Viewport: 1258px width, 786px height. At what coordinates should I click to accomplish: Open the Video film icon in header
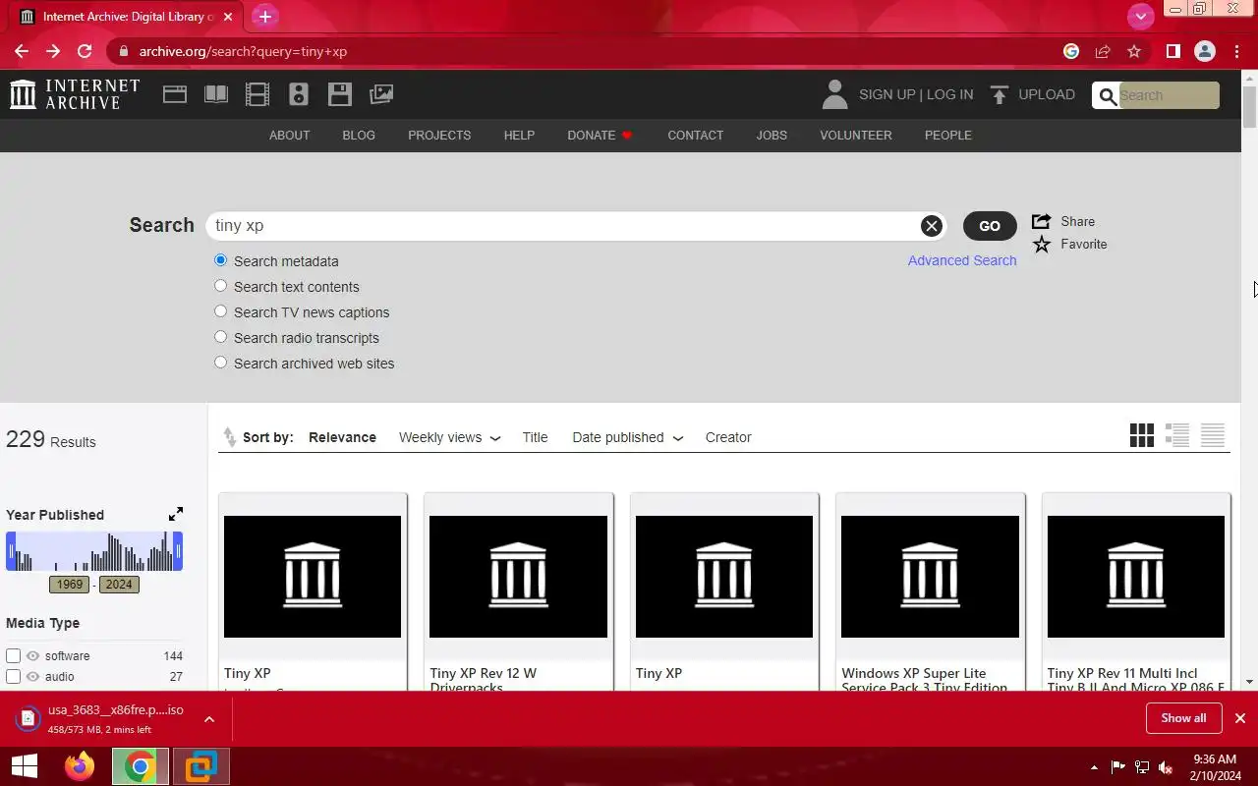[257, 94]
